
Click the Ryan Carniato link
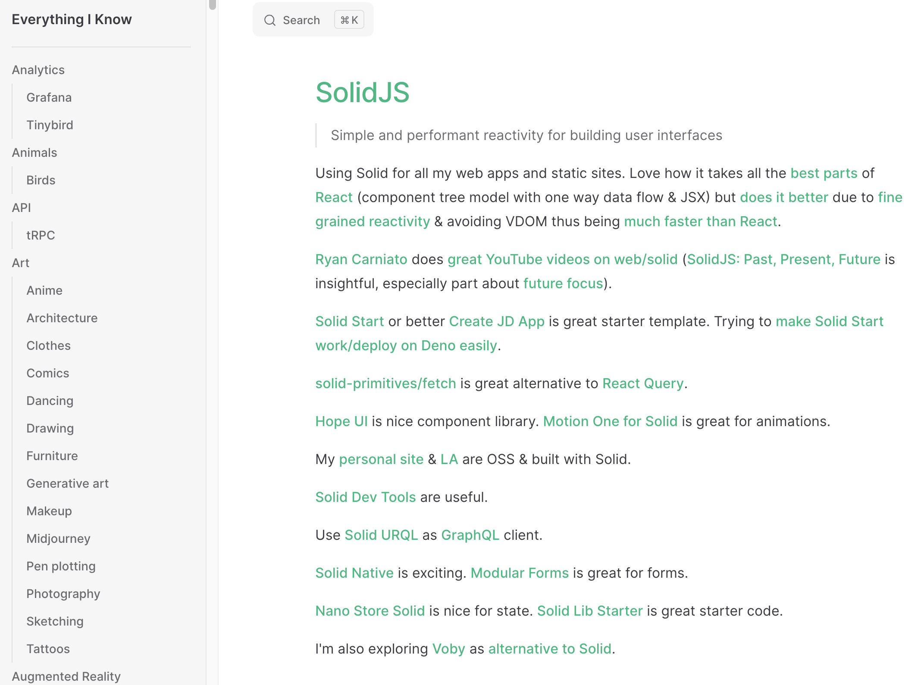[x=362, y=258]
